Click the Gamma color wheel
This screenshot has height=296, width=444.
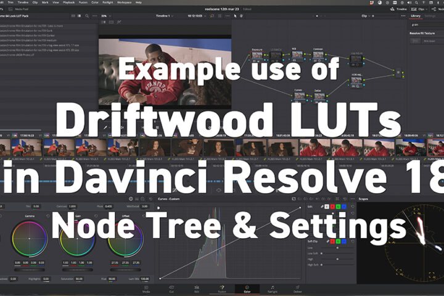(x=29, y=239)
